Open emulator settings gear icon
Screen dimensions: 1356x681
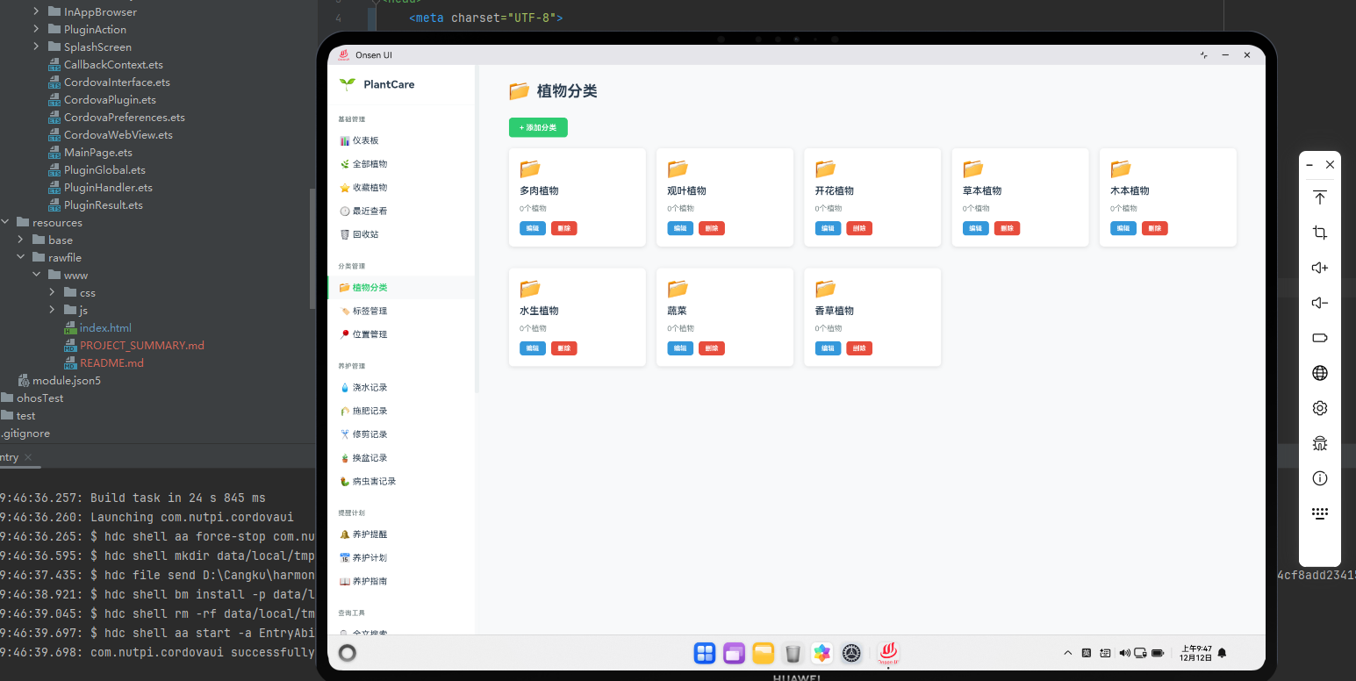1319,407
